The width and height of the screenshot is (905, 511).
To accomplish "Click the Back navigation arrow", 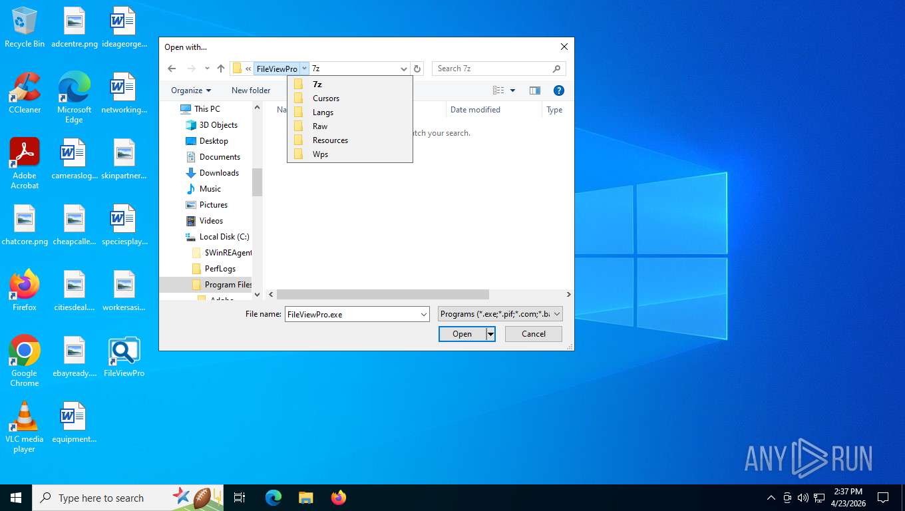I will [172, 69].
